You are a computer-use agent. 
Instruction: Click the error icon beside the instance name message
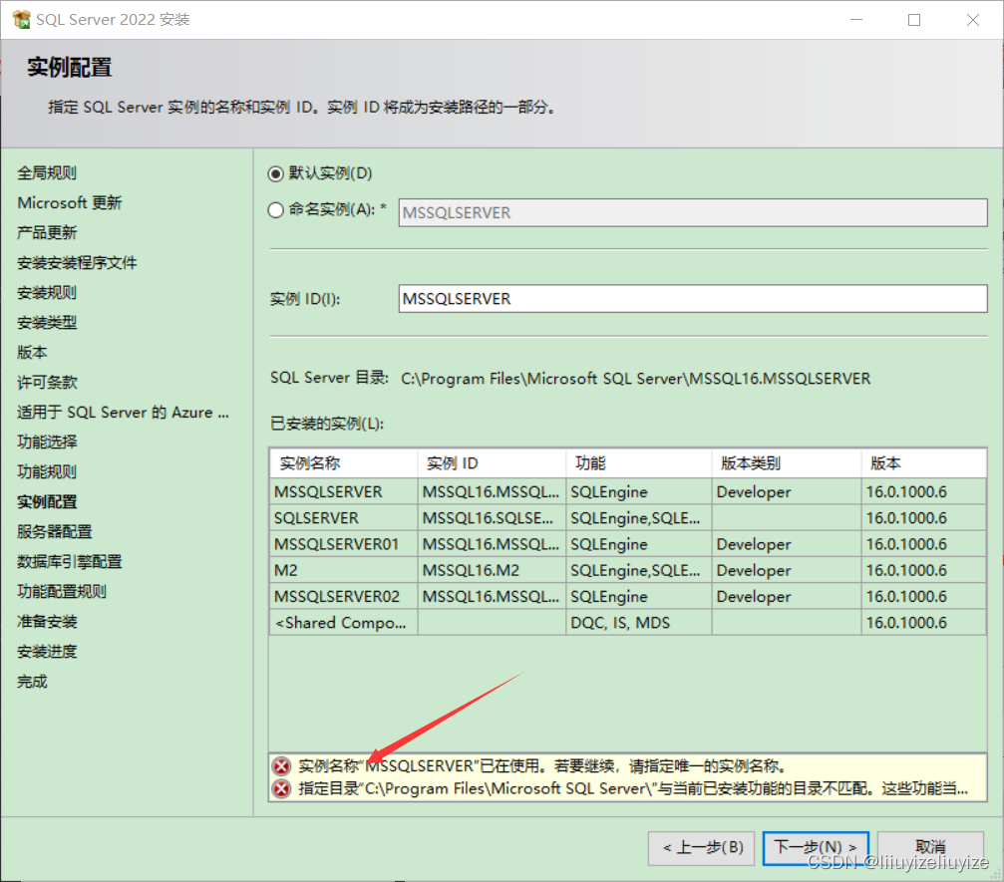pos(281,766)
